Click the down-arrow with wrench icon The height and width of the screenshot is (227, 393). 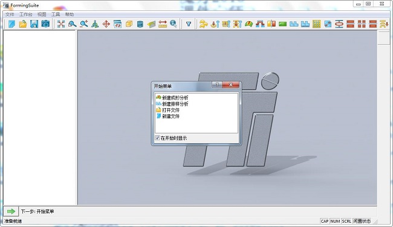(215, 24)
